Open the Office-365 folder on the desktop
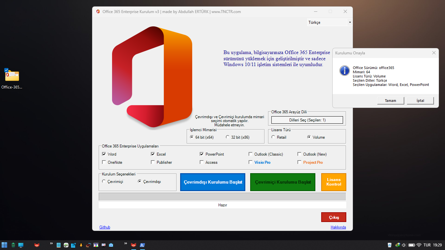This screenshot has height=250, width=445. (12, 79)
